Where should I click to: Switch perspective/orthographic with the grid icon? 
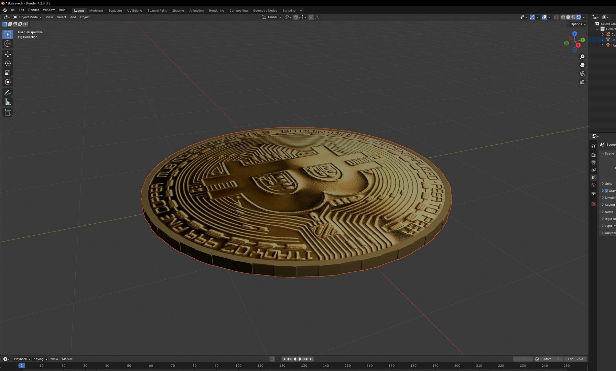tap(582, 82)
